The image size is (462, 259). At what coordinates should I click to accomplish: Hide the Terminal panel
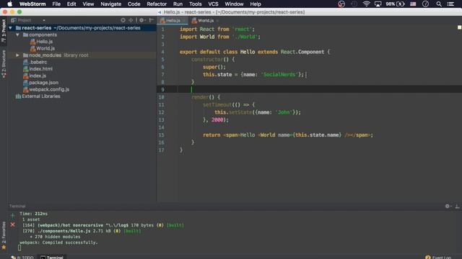(x=457, y=206)
